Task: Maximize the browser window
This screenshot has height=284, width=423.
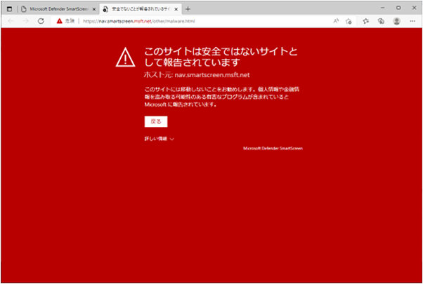Action: pyautogui.click(x=398, y=8)
